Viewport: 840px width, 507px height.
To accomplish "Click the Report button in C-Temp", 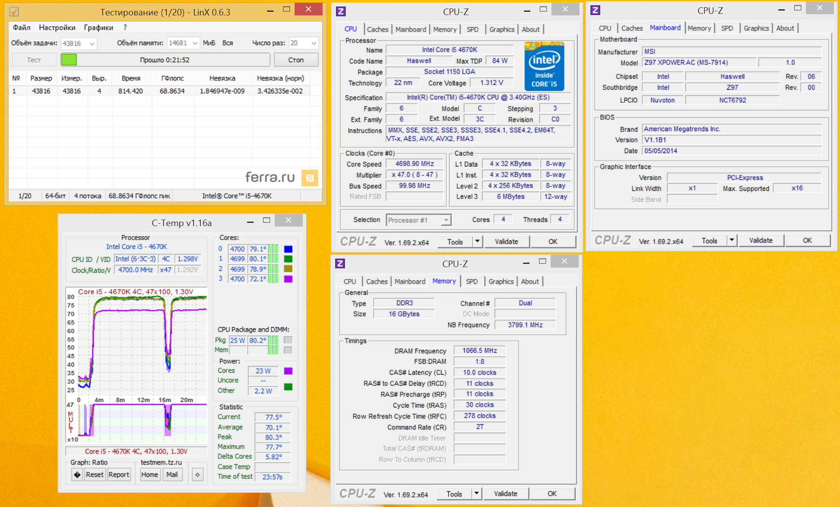I will (x=119, y=475).
